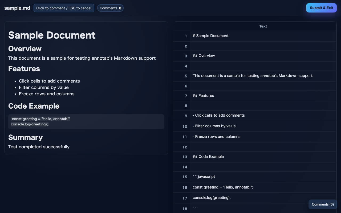Click the empty text cell in row 6
The image size is (341, 213).
[263, 86]
